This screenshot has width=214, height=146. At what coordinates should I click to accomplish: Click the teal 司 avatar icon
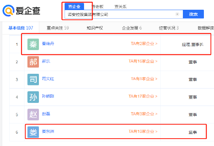click(x=33, y=79)
